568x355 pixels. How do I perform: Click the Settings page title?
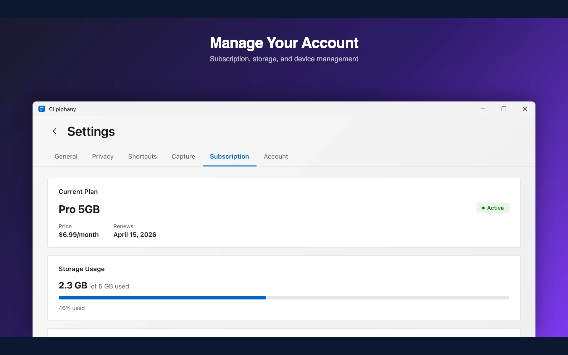coord(91,132)
